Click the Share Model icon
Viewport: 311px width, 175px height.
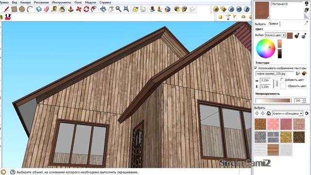(x=185, y=9)
